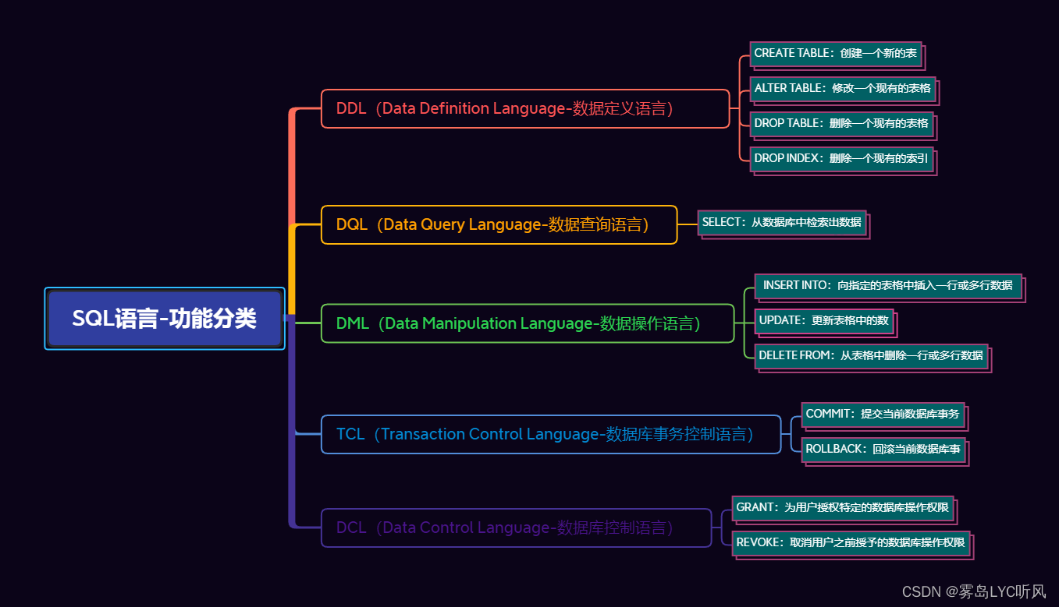The image size is (1059, 607).
Task: Select the TCL Transaction Control Language node
Action: (551, 434)
